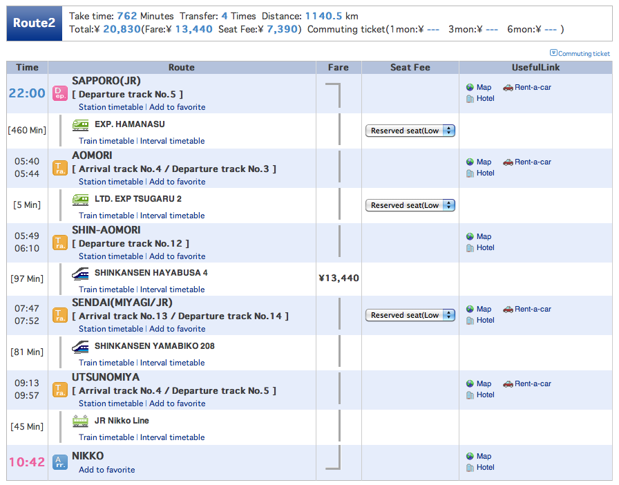Screen dimensions: 619x485
Task: Click the NIKKO station name
Action: click(x=88, y=456)
